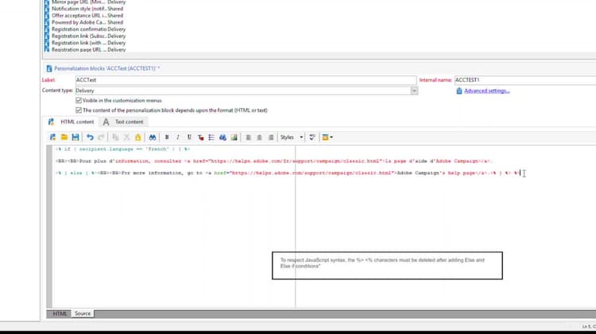Viewport: 596px width, 334px height.
Task: Open the personalization field insert dropdown arrow
Action: pos(331,137)
